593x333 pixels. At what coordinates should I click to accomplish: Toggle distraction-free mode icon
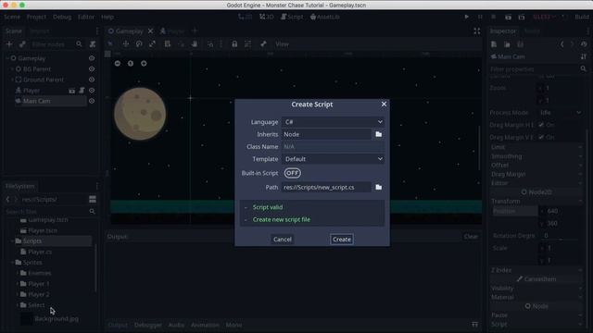[477, 31]
